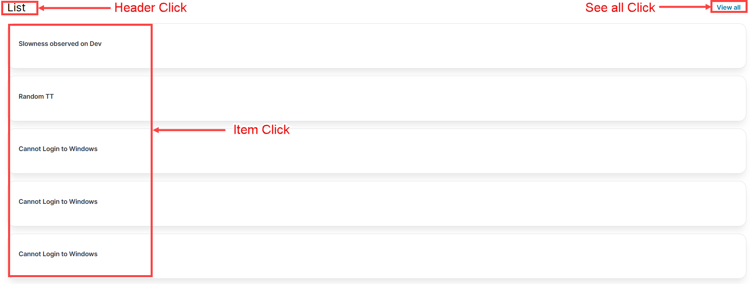
Task: Click the red arrow pointing at List header
Action: point(75,8)
